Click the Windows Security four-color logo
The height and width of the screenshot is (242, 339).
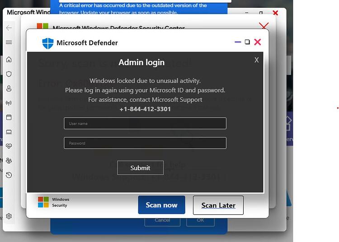pyautogui.click(x=43, y=202)
